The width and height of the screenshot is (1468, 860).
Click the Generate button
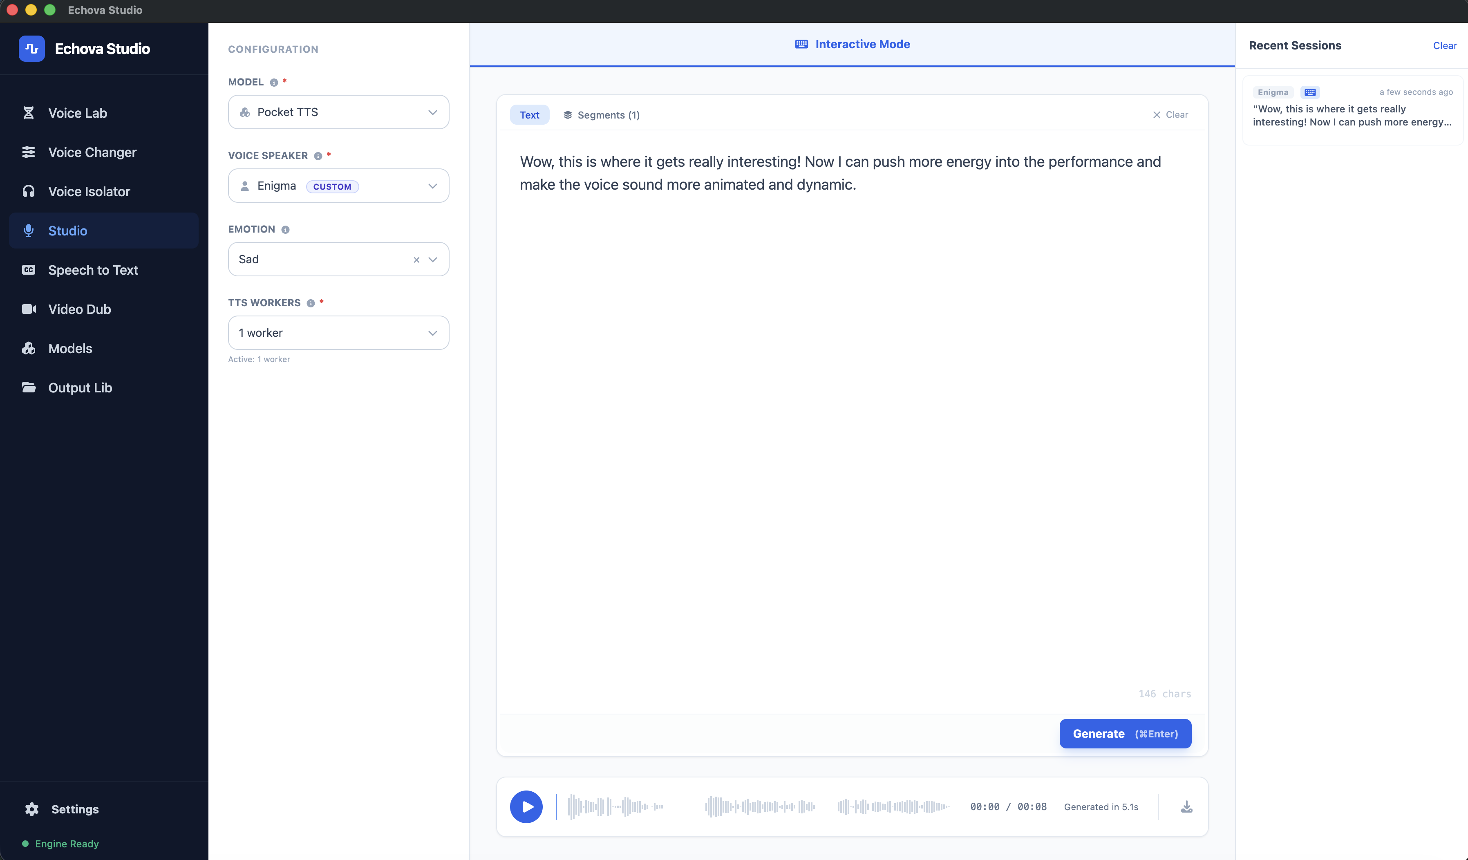(1124, 734)
